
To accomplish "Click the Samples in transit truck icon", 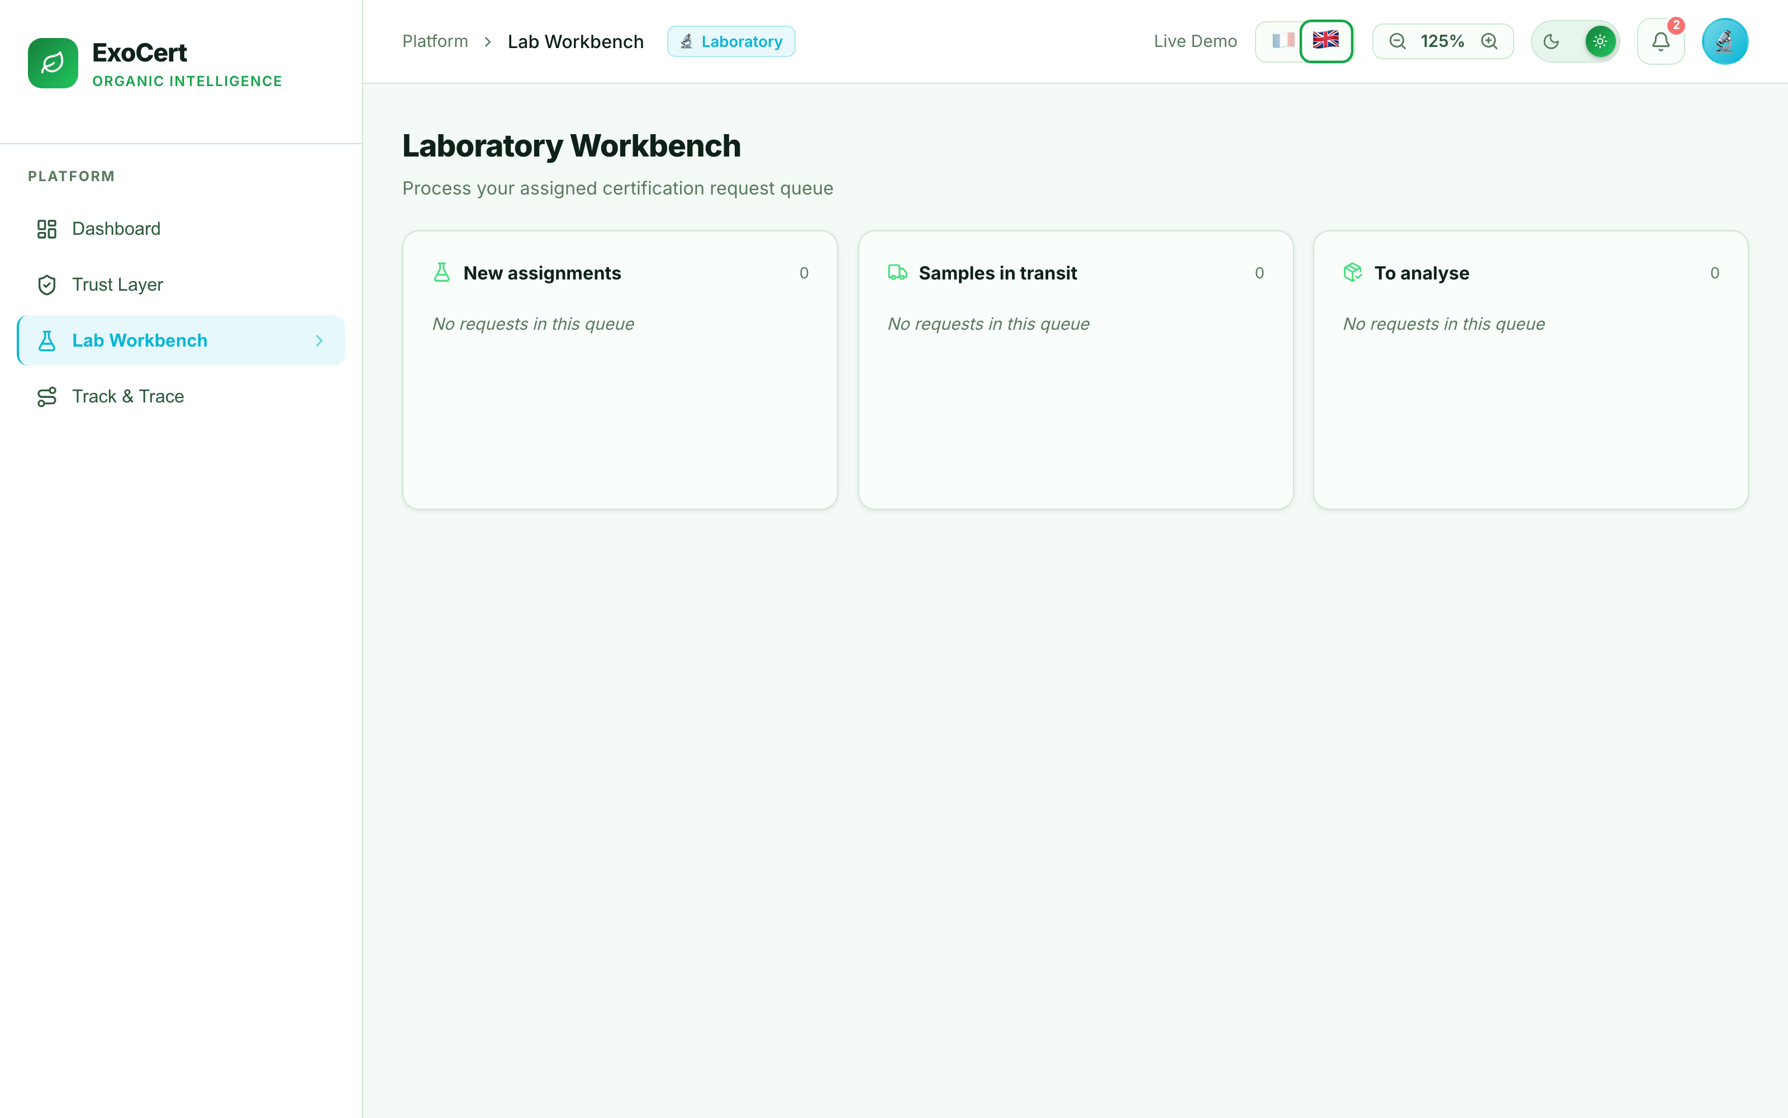I will pyautogui.click(x=898, y=273).
